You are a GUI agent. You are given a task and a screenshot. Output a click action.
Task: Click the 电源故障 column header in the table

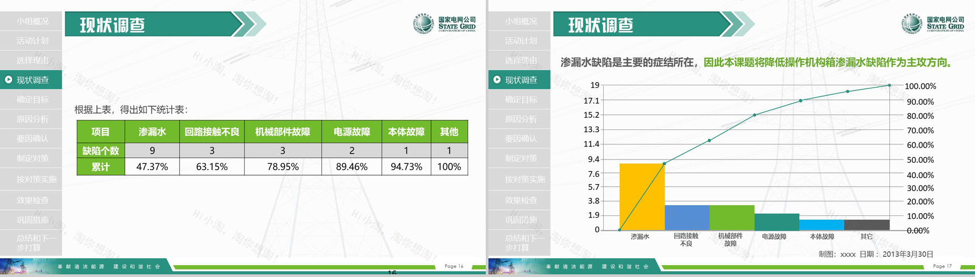click(351, 132)
